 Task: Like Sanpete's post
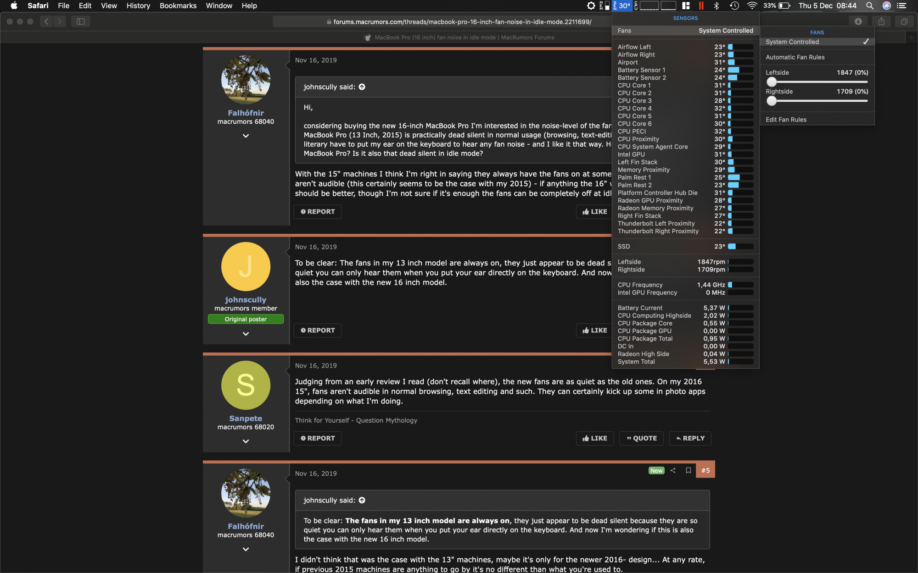point(595,438)
